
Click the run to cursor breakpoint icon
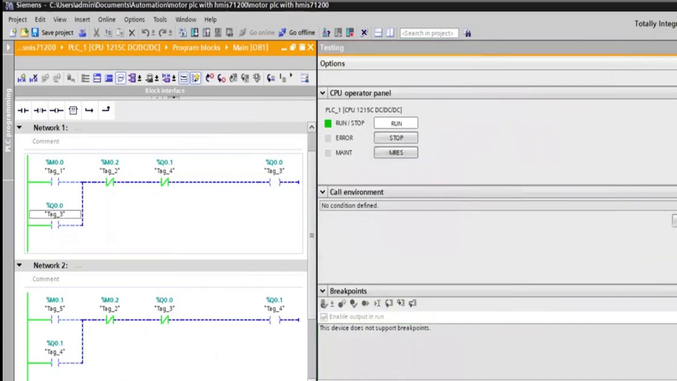click(377, 303)
